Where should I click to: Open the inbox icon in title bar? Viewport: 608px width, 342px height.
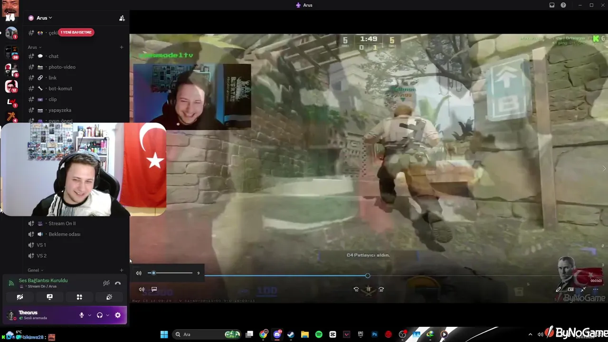pyautogui.click(x=552, y=5)
